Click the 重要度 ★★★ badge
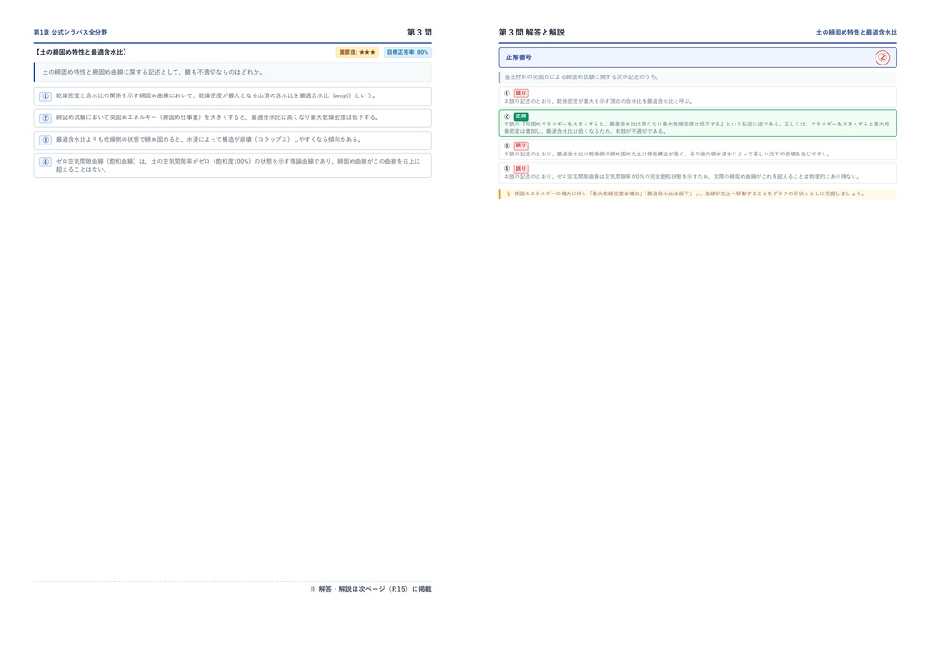 [x=357, y=52]
